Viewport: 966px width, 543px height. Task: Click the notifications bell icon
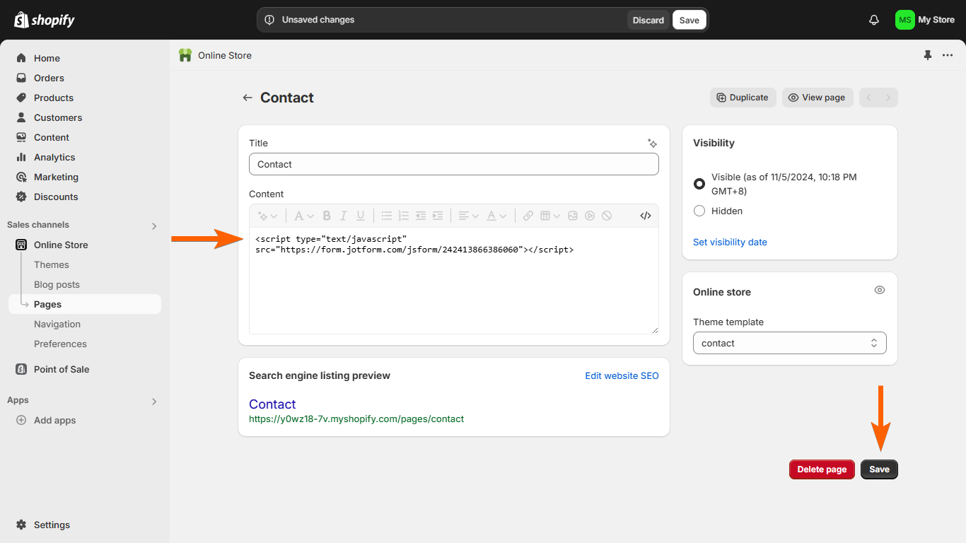click(x=874, y=20)
